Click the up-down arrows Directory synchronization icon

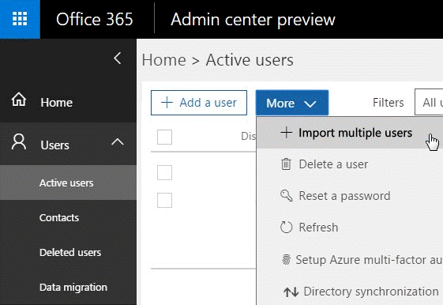click(291, 292)
